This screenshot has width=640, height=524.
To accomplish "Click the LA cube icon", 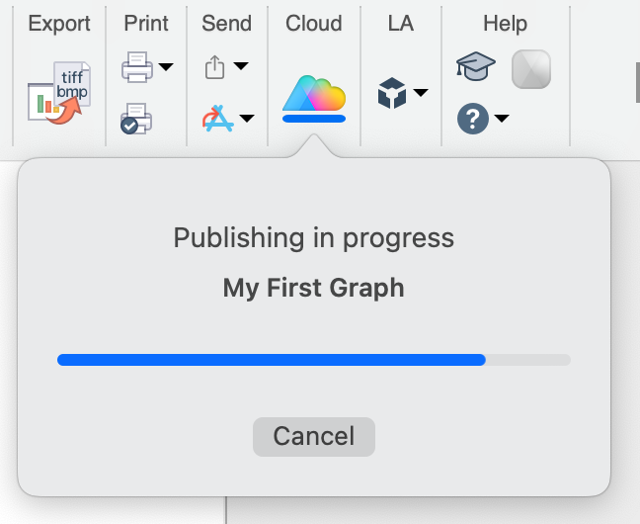I will [392, 94].
